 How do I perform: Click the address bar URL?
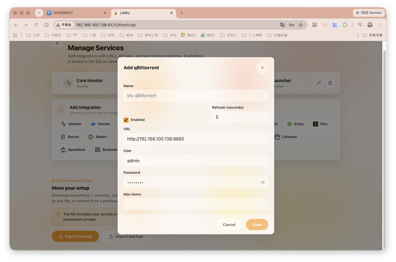(x=106, y=25)
